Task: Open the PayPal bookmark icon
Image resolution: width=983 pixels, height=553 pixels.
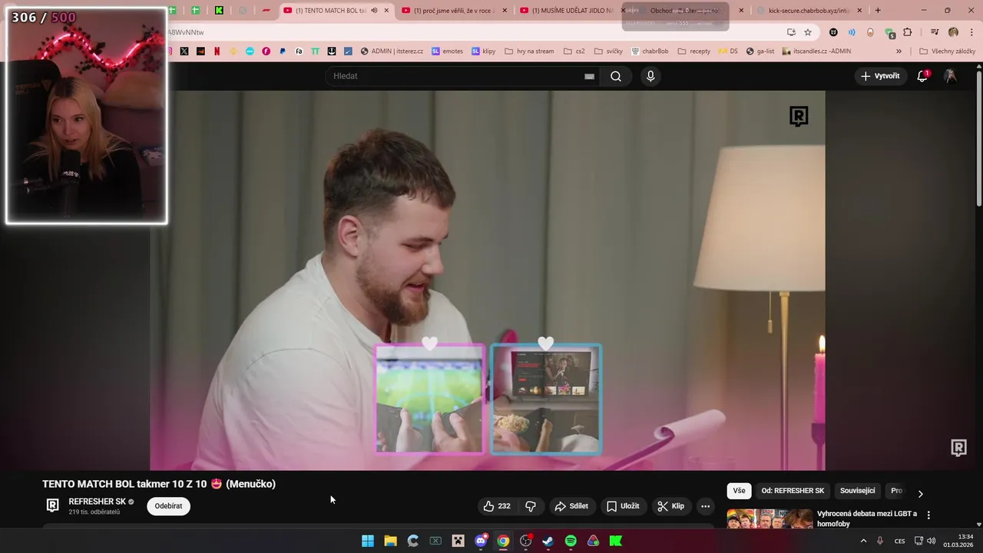Action: click(283, 51)
